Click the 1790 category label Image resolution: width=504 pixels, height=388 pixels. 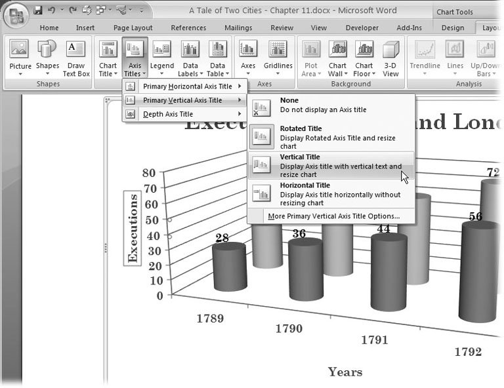click(289, 328)
